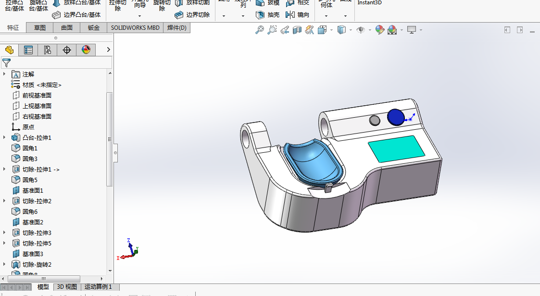The image size is (540, 296).
Task: Switch to the 曲面 ribbon tab
Action: (67, 27)
